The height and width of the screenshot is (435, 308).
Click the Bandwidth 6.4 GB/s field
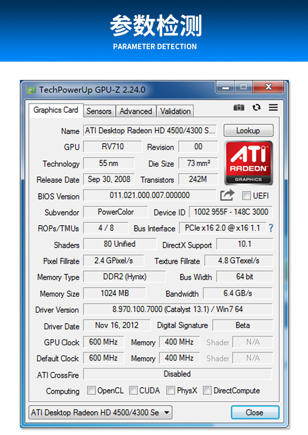238,293
